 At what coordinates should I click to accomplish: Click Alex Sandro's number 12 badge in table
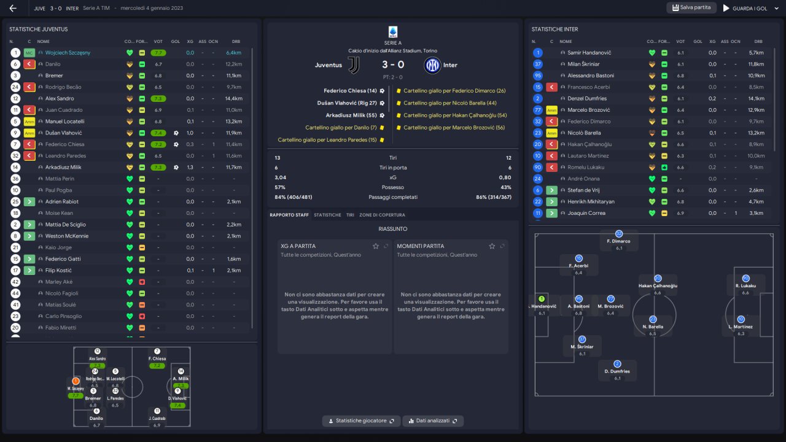tap(15, 99)
